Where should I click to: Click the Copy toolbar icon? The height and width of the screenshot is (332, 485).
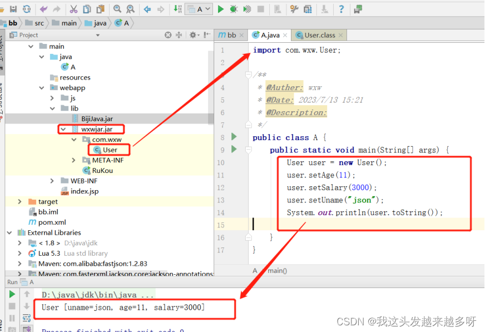pos(87,9)
